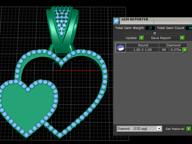Select the solid small heart in viewport
Screen dimensions: 192x144
point(28,109)
